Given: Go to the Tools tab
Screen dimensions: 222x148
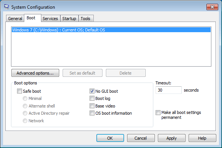Looking at the screenshot, I should click(85, 19).
